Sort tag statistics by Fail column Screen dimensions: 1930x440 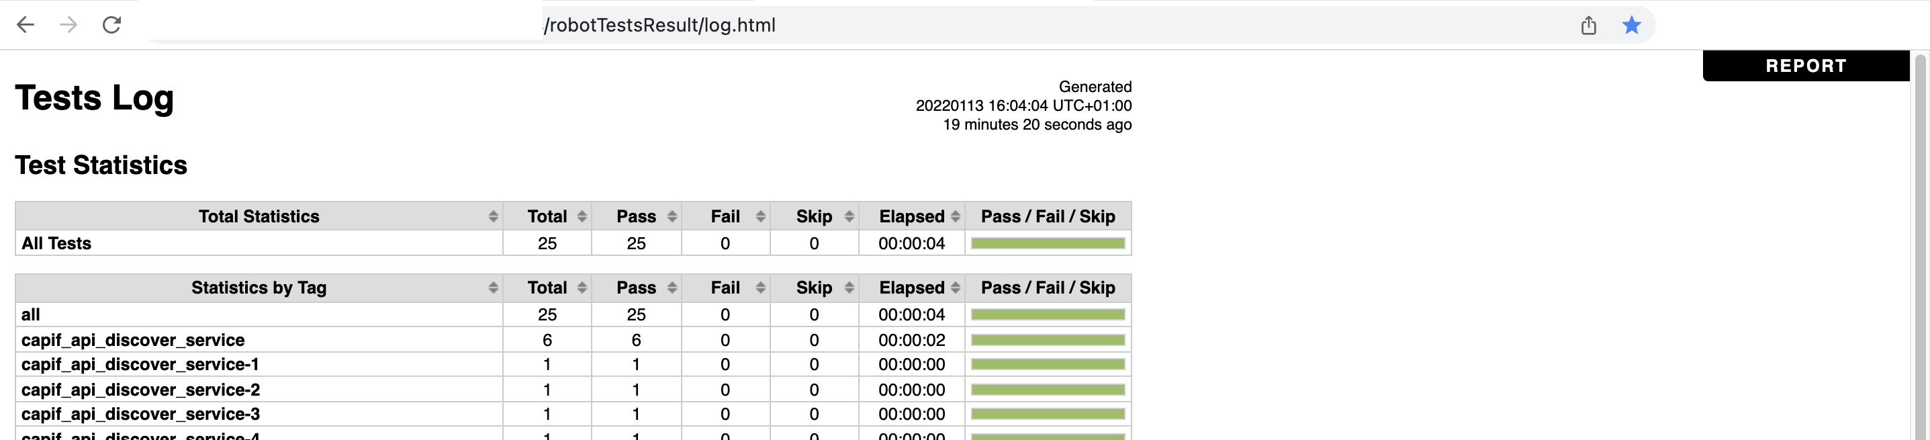tap(725, 288)
